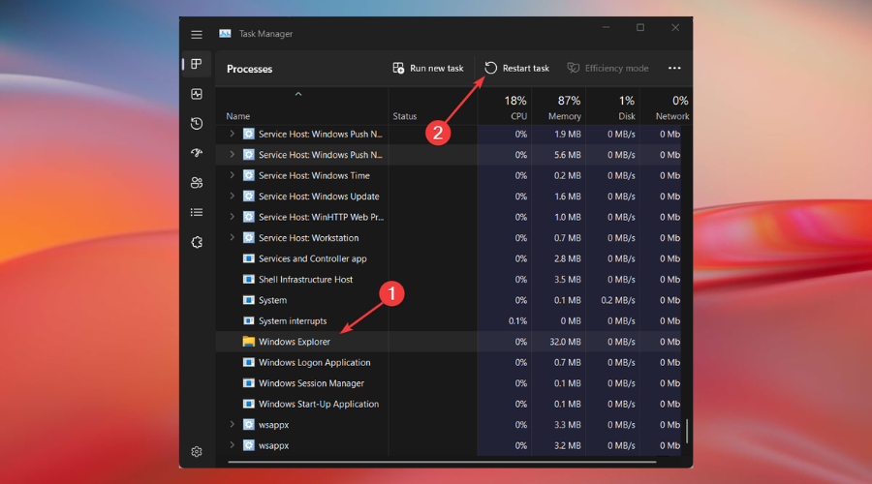Select the Windows Explorer process
Image resolution: width=872 pixels, height=484 pixels.
[x=449, y=342]
